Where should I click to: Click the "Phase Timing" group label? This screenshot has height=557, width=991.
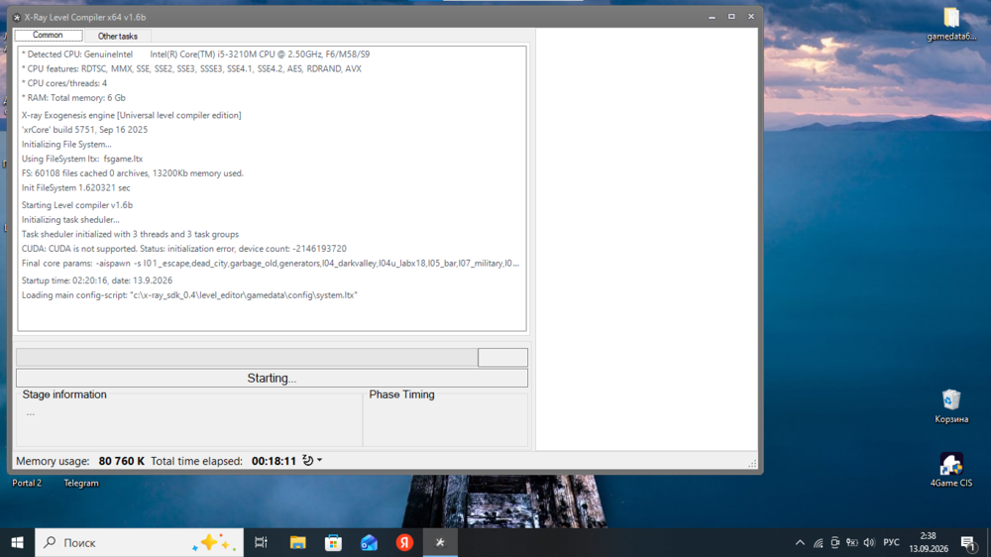pyautogui.click(x=402, y=394)
